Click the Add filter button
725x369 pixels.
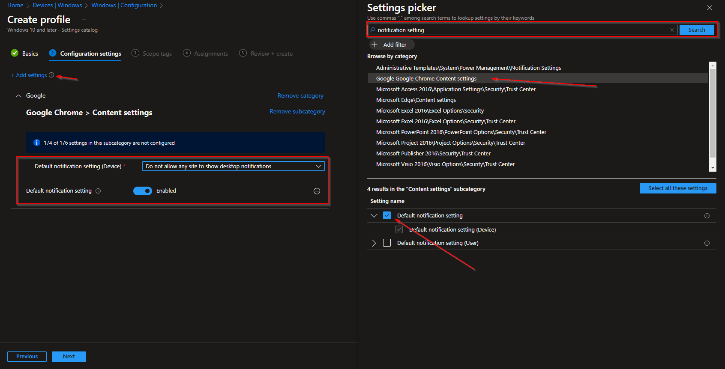tap(392, 45)
